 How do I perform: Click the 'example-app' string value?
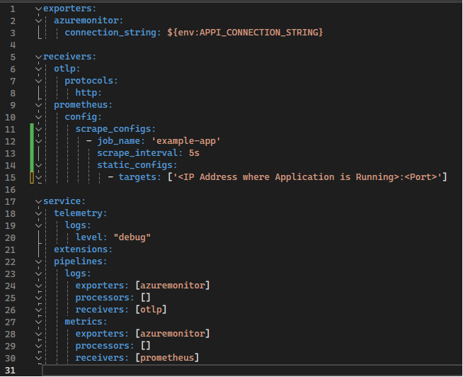185,141
